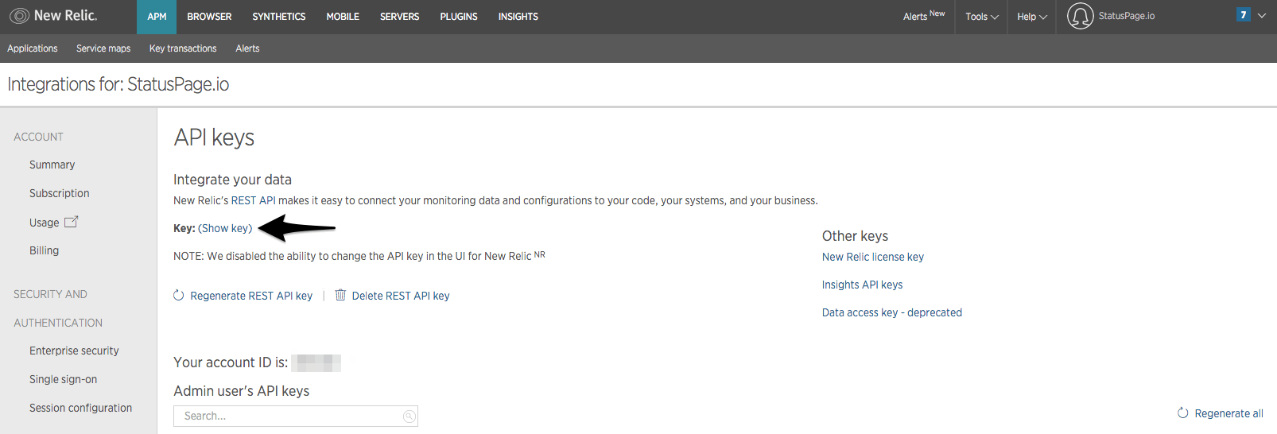Open New Relic license key link

(873, 257)
